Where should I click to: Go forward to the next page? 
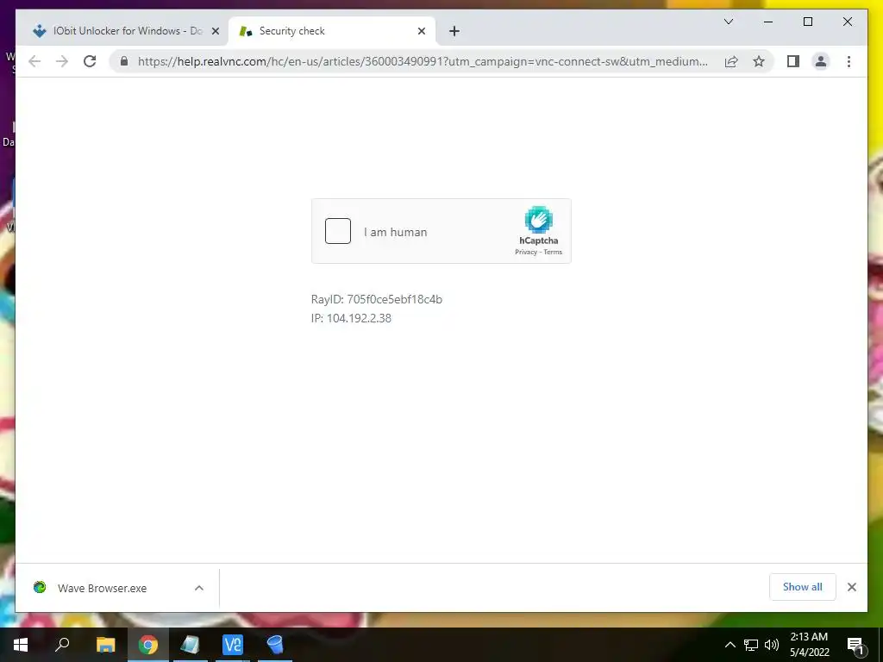tap(62, 61)
